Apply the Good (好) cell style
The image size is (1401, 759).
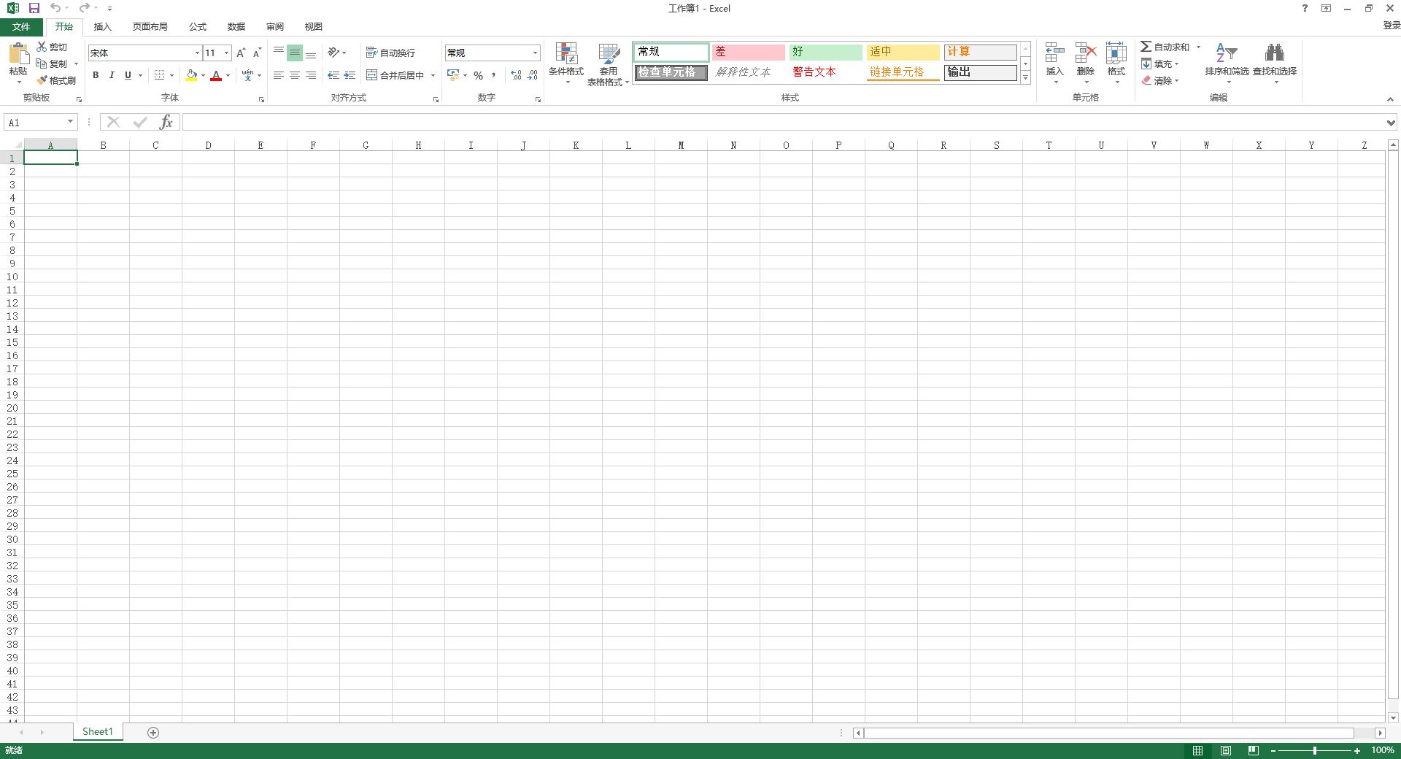[825, 52]
